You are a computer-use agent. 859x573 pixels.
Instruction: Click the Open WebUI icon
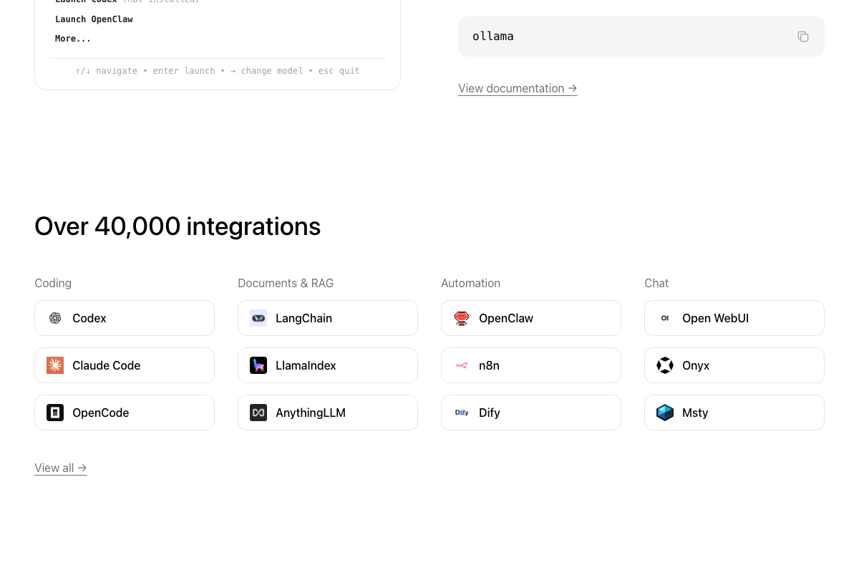point(665,318)
